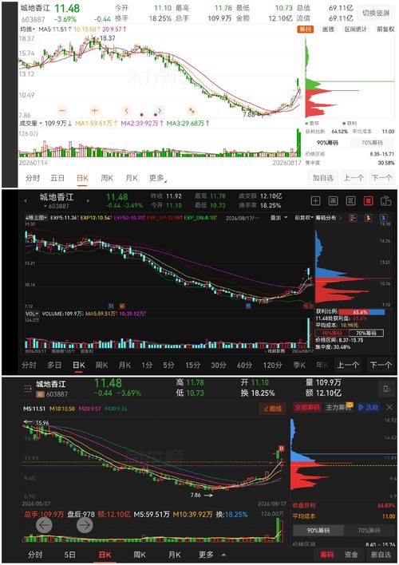
Task: Zoom out chart with the minus icon
Action: pos(62,111)
